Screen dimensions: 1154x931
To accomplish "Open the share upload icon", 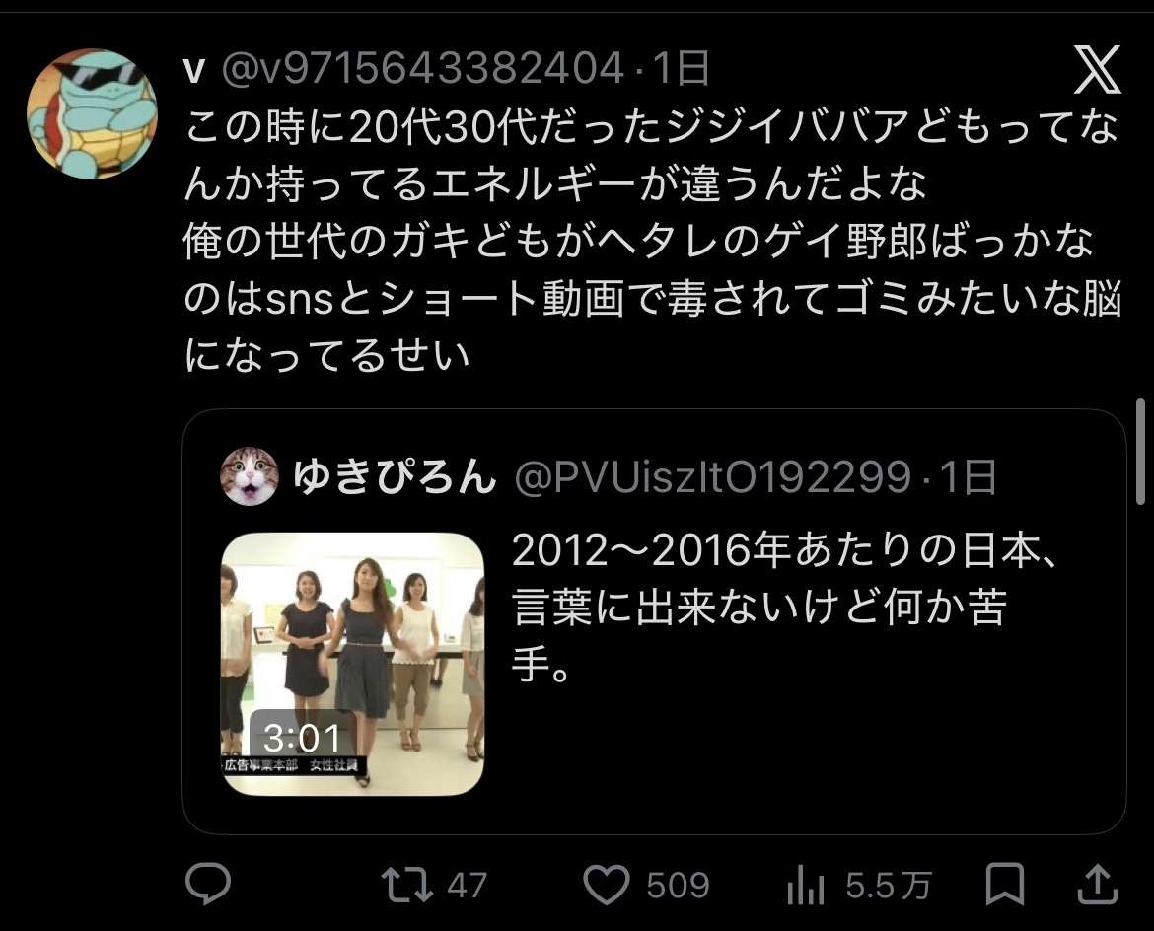I will click(1098, 884).
